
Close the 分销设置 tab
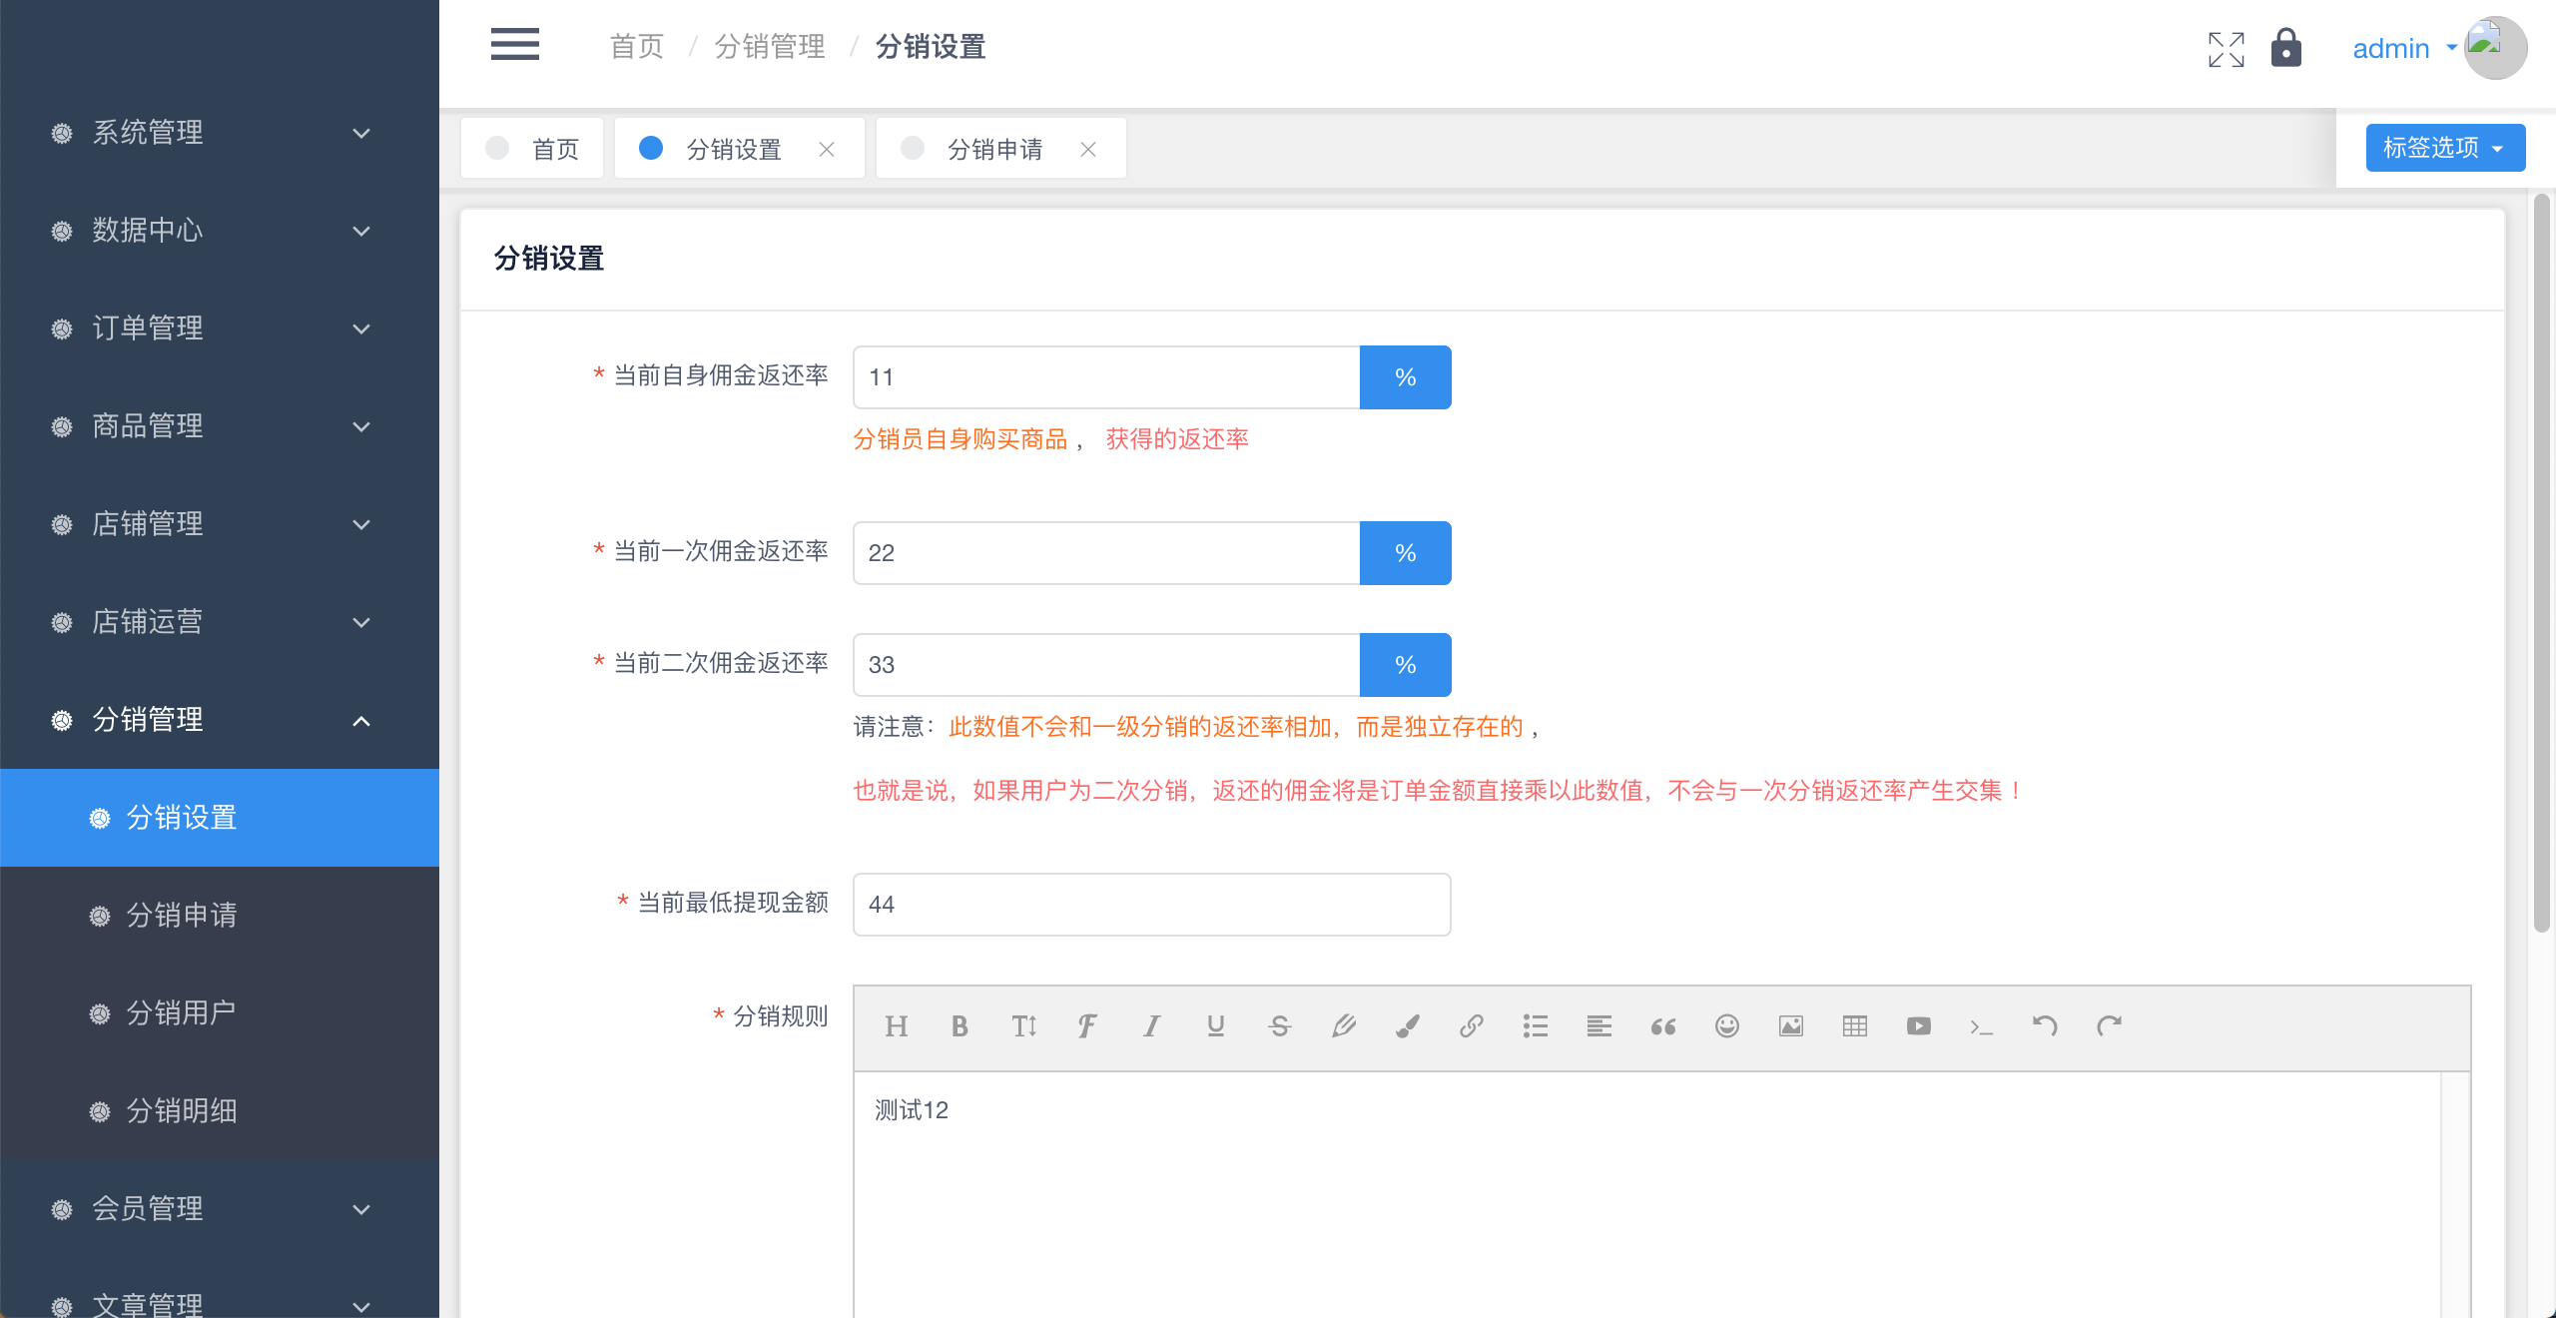(x=827, y=149)
